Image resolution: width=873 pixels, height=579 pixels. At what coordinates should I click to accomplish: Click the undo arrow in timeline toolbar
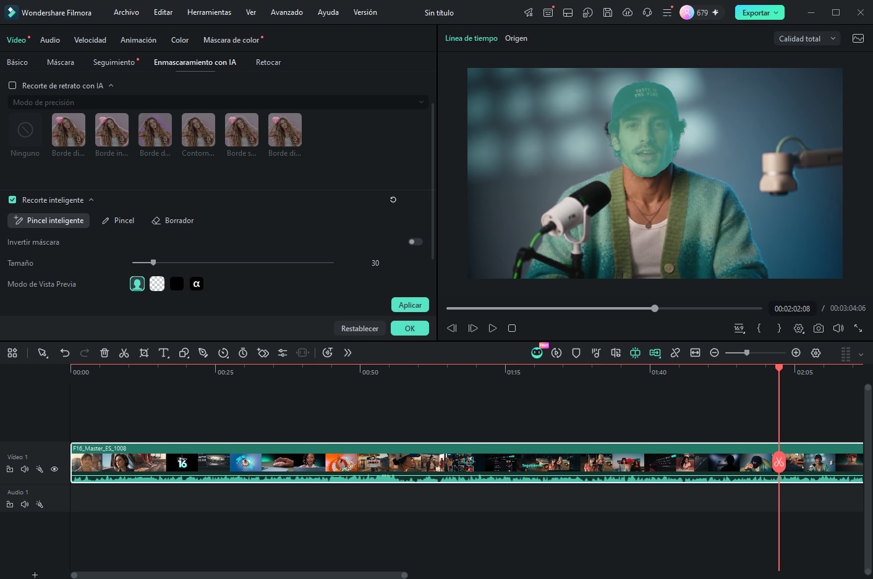pos(65,353)
